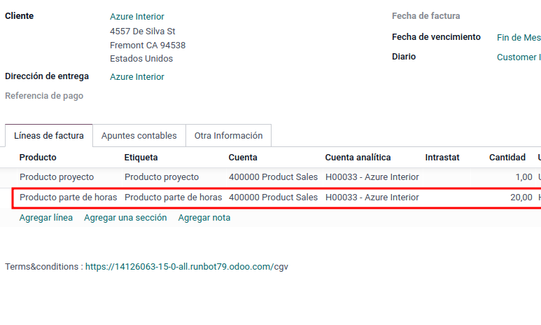Open the Azure Interior delivery address link
The width and height of the screenshot is (541, 325).
point(137,76)
